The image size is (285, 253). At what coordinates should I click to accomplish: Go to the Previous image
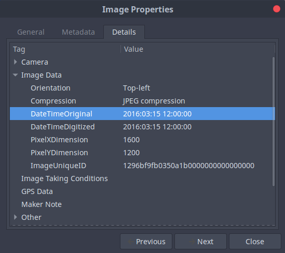tap(146, 242)
